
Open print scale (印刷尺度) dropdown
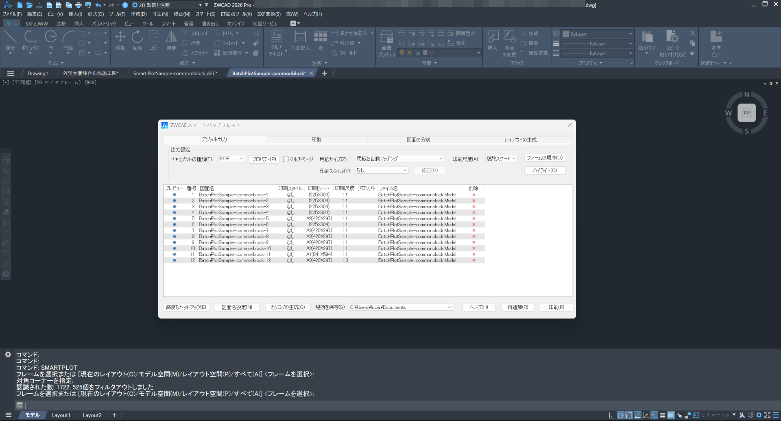point(501,159)
